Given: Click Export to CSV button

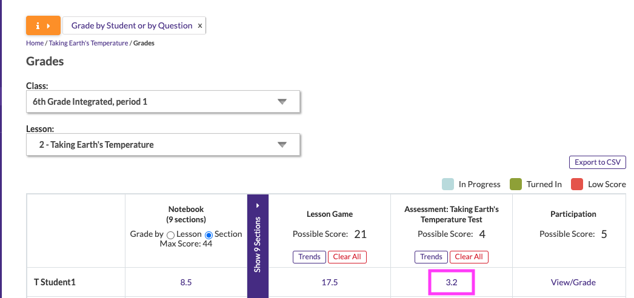Looking at the screenshot, I should [x=597, y=162].
